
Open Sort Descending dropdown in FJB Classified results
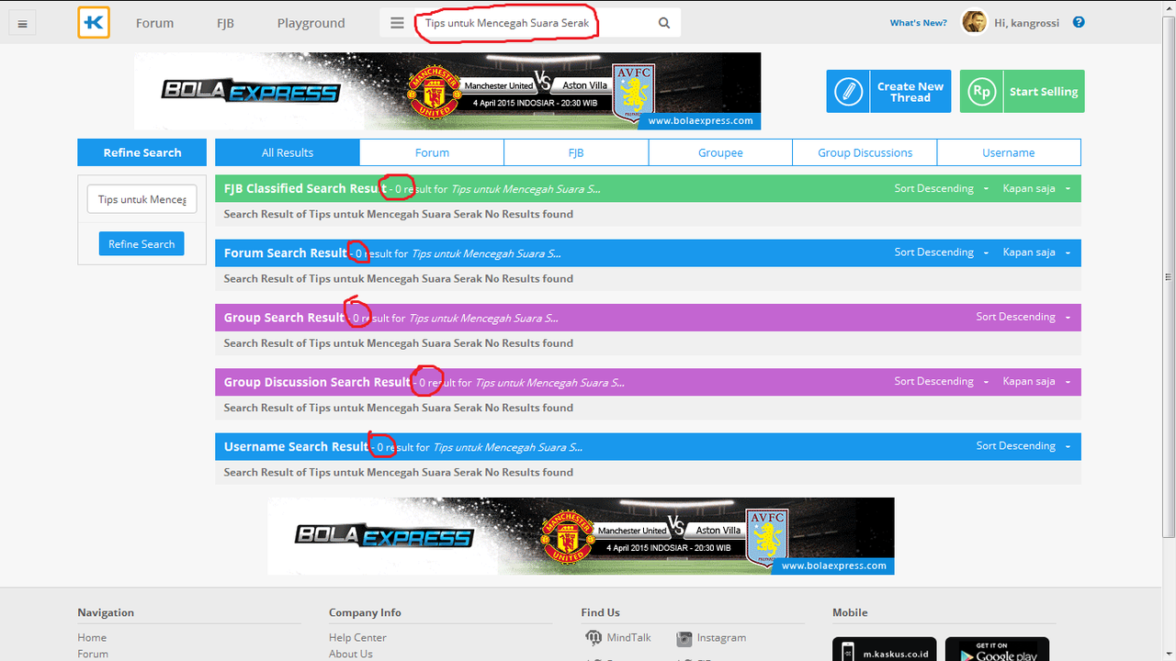coord(941,188)
